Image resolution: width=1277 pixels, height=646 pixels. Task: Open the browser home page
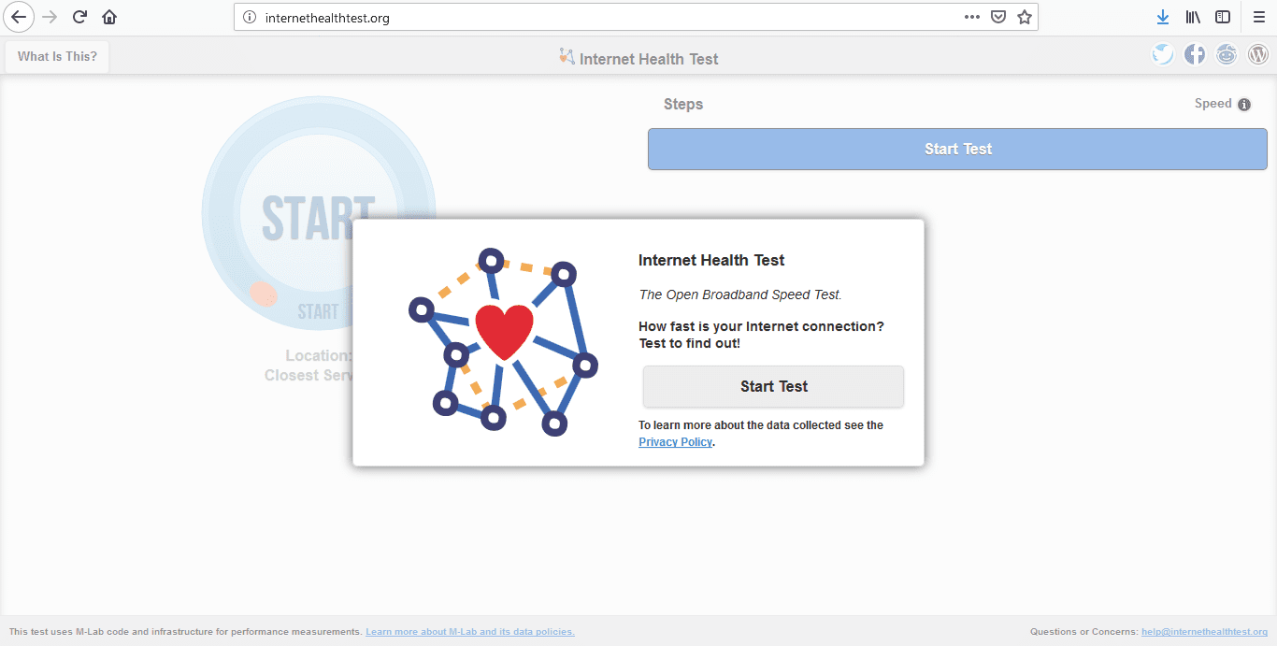pyautogui.click(x=109, y=17)
